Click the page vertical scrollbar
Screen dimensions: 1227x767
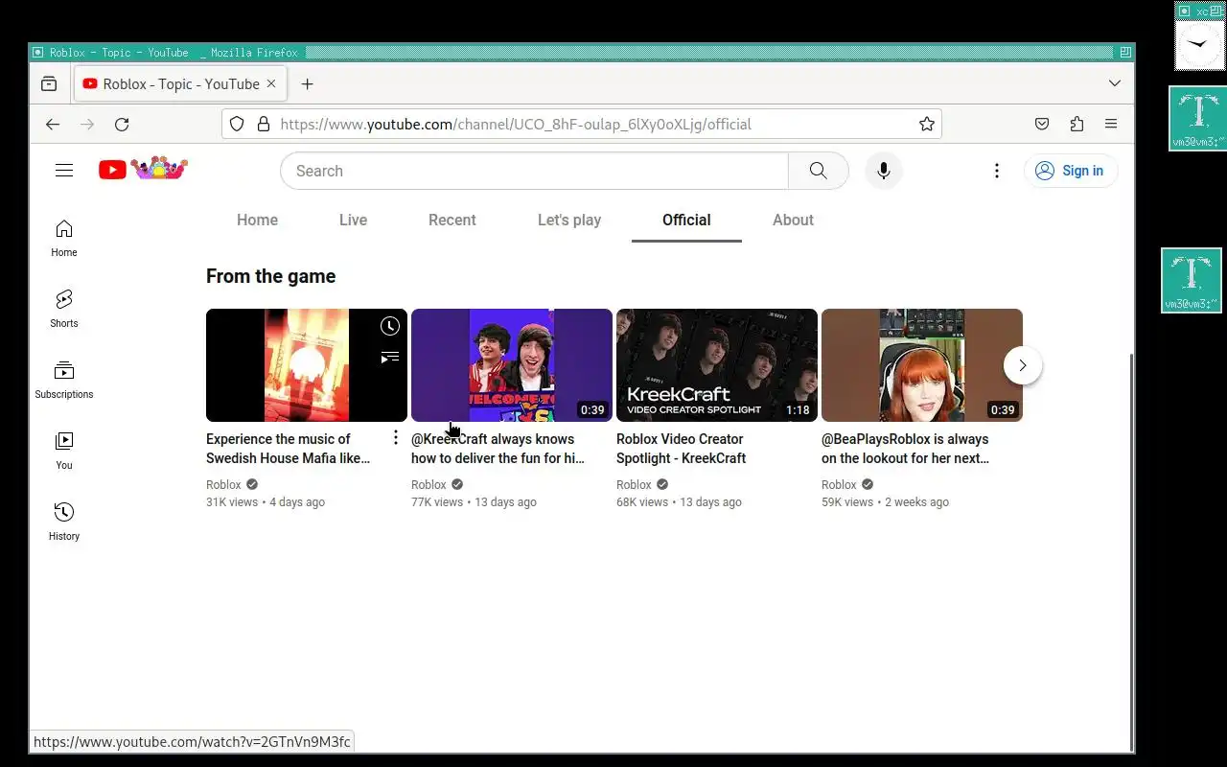point(1131,551)
